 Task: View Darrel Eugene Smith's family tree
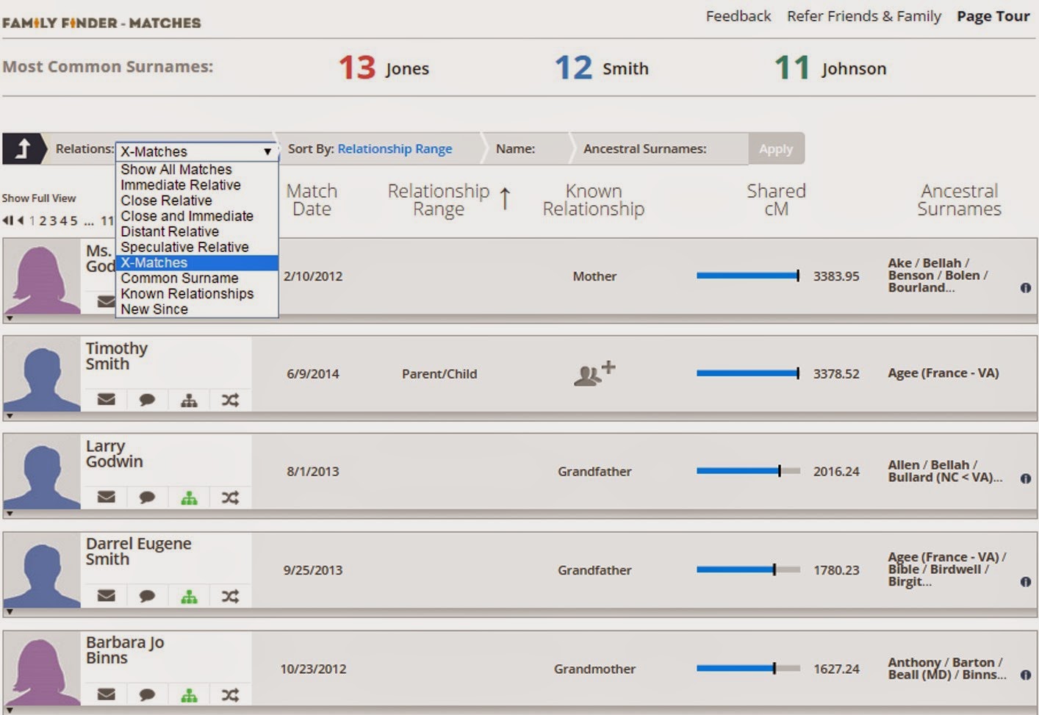189,596
